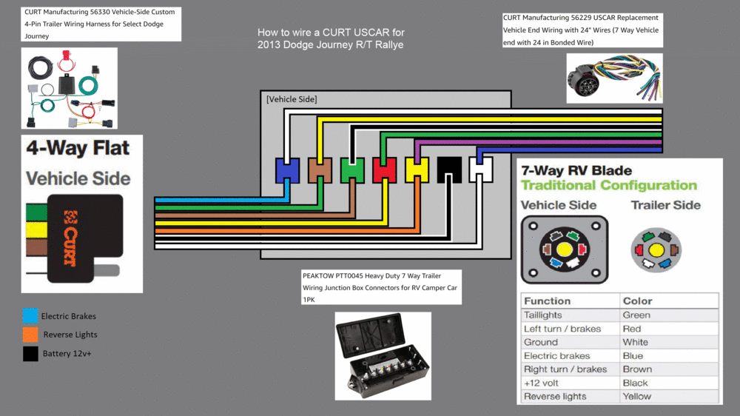
Task: Select the yellow terminal block in junction box
Action: tap(417, 170)
